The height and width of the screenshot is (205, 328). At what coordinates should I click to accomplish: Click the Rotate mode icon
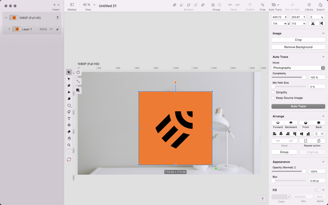coord(78,72)
